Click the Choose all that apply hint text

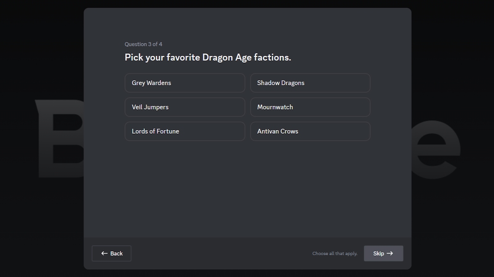click(x=335, y=253)
